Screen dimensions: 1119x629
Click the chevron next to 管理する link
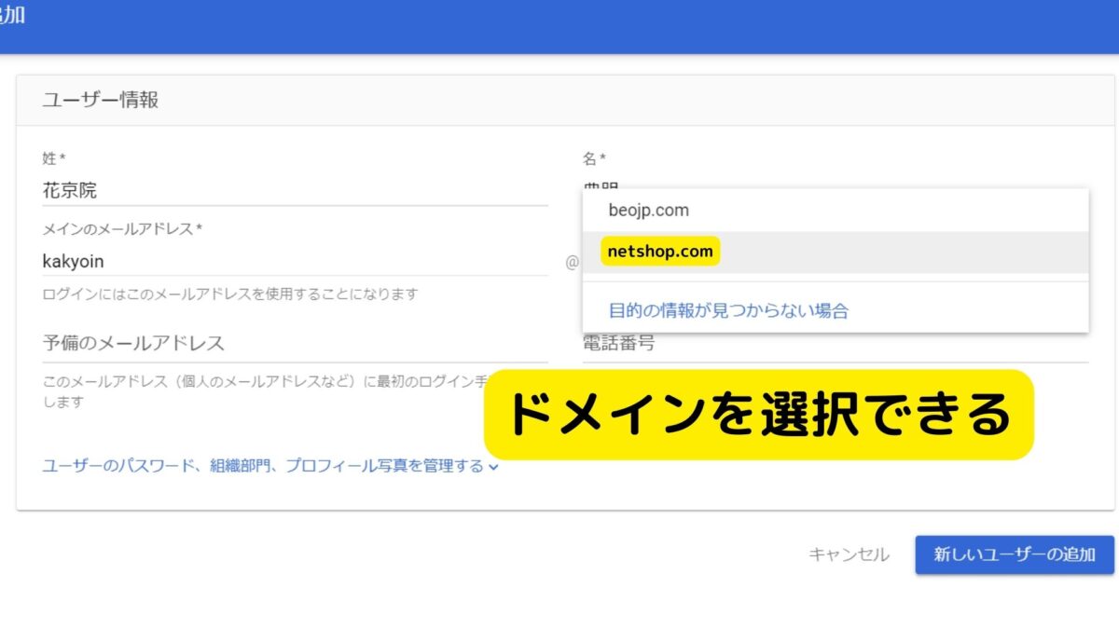tap(495, 467)
